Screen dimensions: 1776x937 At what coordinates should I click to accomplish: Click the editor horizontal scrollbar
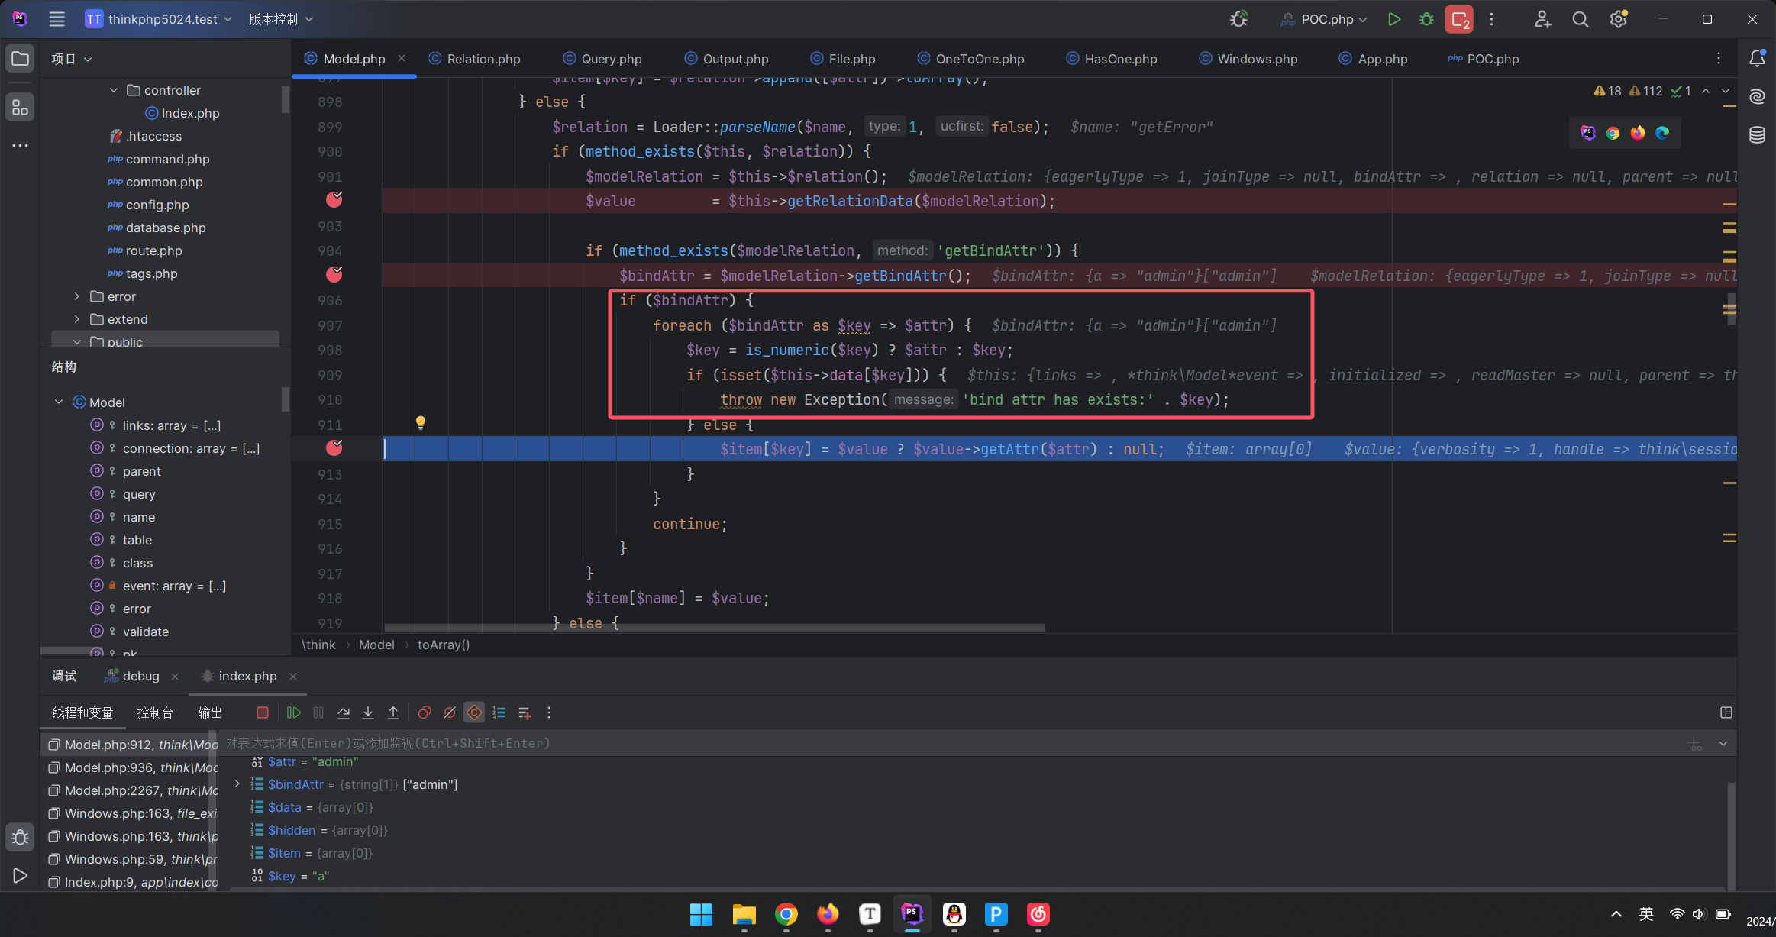(x=715, y=628)
